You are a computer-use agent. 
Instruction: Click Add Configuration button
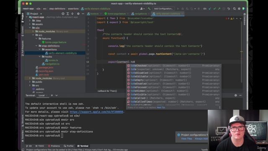coord(163,8)
